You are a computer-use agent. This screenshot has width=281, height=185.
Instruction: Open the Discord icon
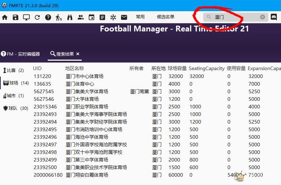coord(274,17)
